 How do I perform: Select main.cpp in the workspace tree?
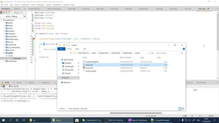click(x=17, y=58)
